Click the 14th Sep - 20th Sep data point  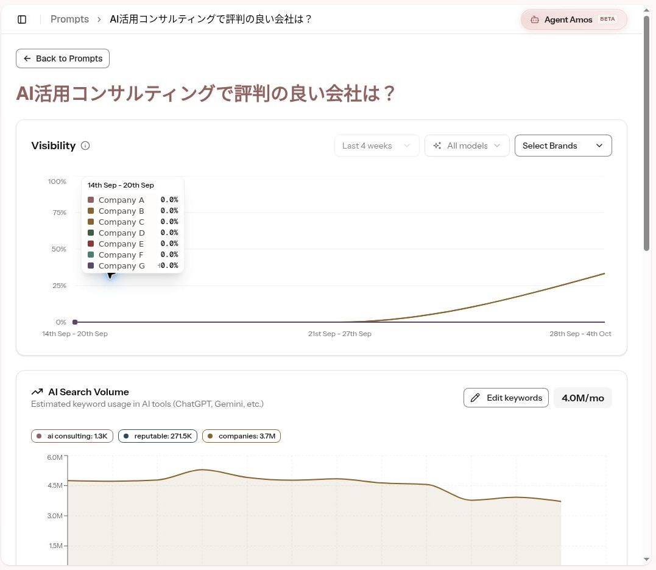(75, 322)
